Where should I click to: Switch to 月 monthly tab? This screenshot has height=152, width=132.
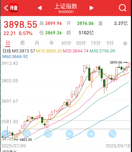tap(37, 43)
